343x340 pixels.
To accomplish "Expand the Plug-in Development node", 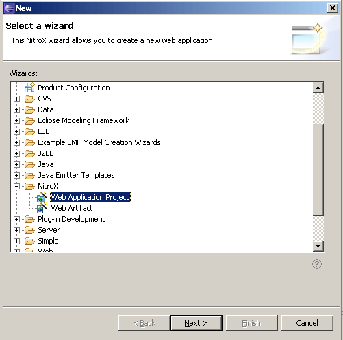I will pyautogui.click(x=16, y=220).
